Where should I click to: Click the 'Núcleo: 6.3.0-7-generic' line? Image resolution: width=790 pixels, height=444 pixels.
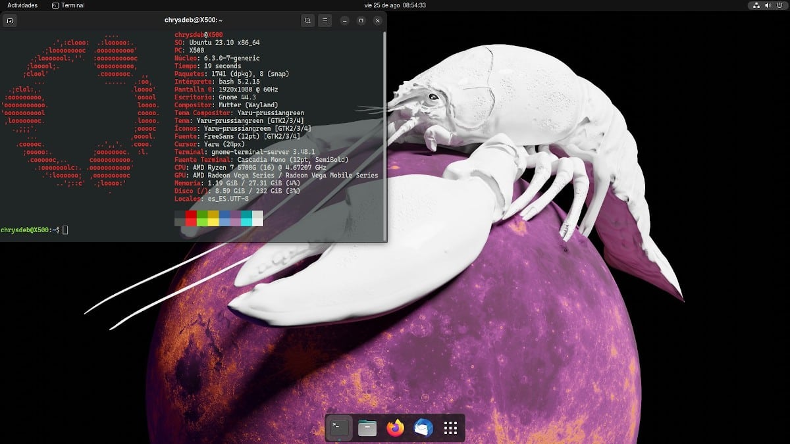click(217, 58)
